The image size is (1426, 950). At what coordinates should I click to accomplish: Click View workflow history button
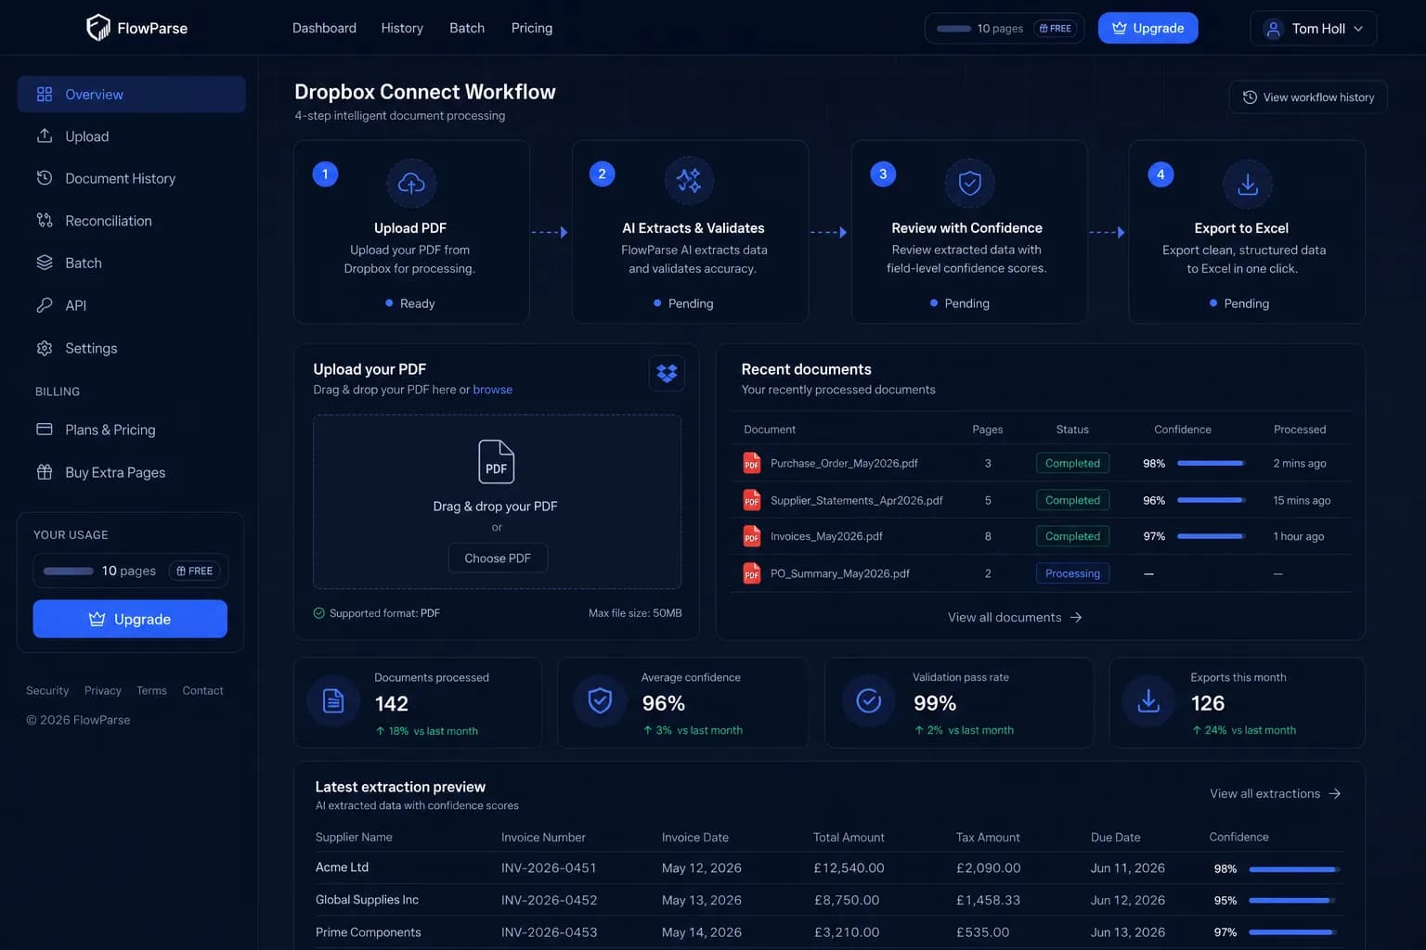[1308, 97]
